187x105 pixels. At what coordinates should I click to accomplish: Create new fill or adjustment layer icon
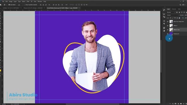coord(178,104)
